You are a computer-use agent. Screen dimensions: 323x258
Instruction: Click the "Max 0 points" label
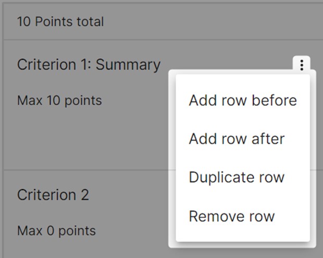[56, 230]
